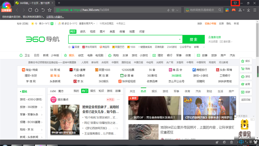Click the 娱乐 star icon in right sidebar
Screen dimensions: 259x146
click(x=242, y=61)
